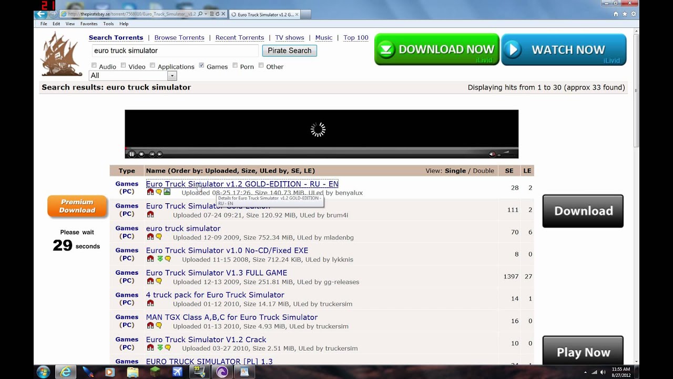This screenshot has width=673, height=379.
Task: Skip to the previous video track
Action: click(152, 154)
